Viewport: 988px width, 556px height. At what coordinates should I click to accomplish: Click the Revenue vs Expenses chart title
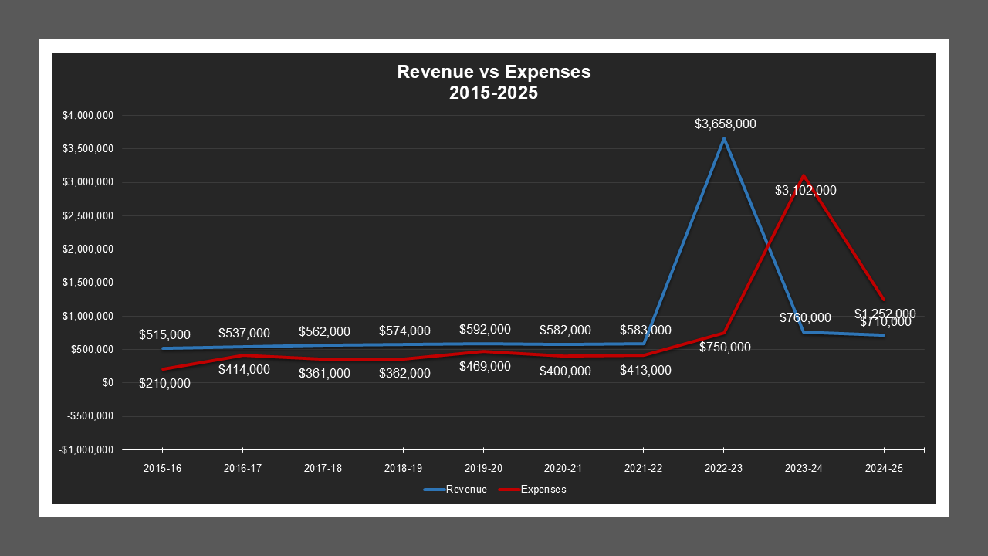pyautogui.click(x=493, y=83)
